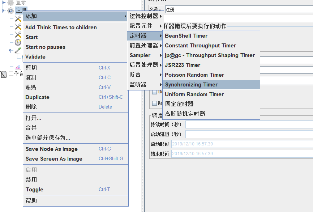Choose 禁用 to disable the element
Screen dimensions: 313x212
[31, 180]
